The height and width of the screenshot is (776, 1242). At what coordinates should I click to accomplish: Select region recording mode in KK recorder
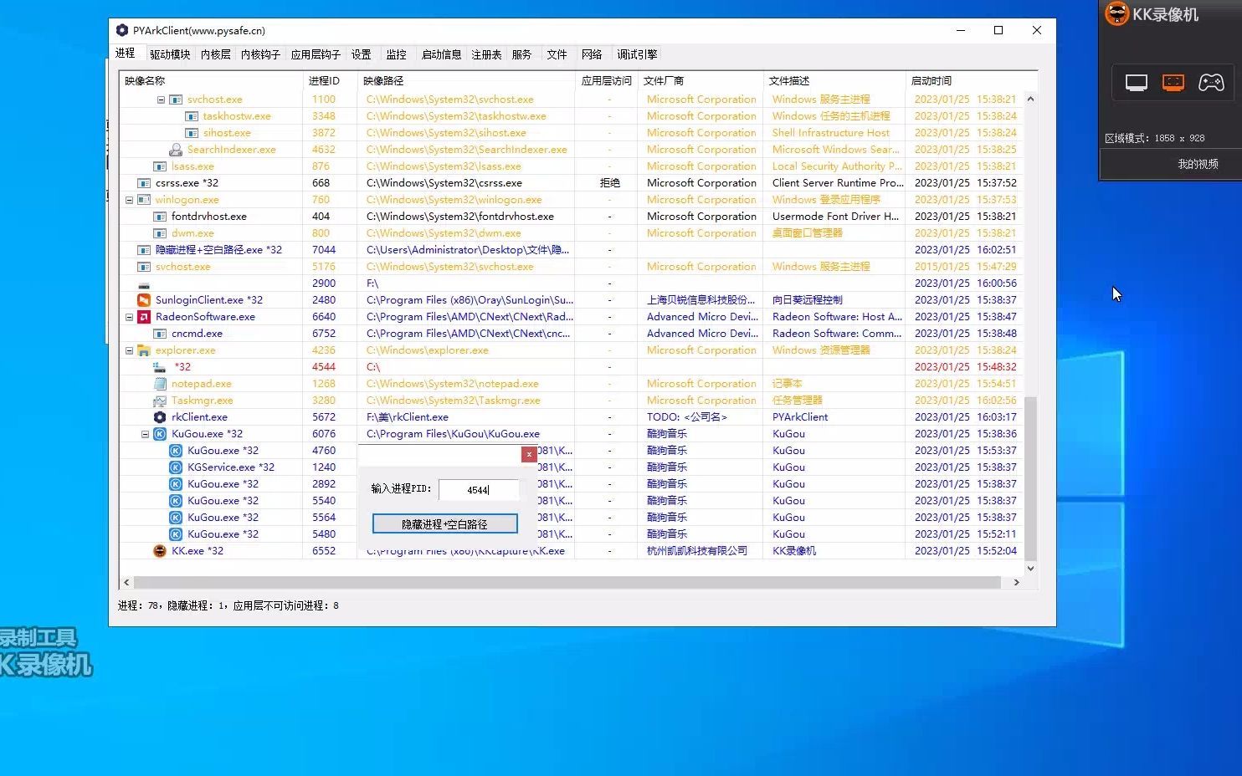point(1173,82)
